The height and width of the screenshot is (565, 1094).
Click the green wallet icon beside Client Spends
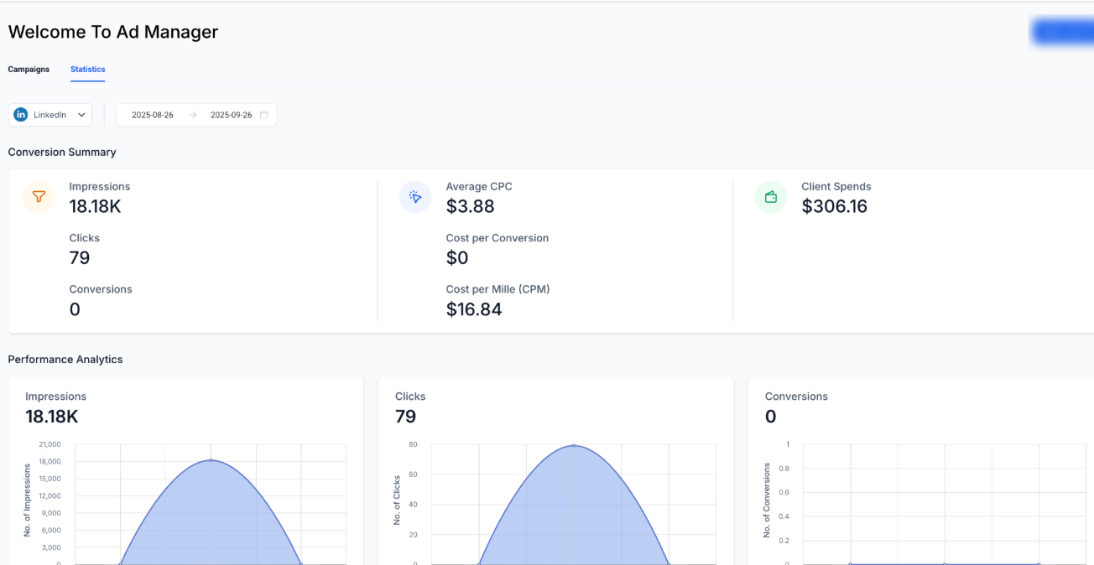point(771,197)
